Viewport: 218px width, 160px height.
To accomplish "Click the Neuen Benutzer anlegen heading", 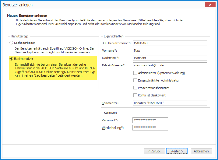I will tap(27, 16).
